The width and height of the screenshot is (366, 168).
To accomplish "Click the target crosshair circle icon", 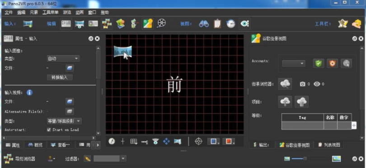I will 198,141.
